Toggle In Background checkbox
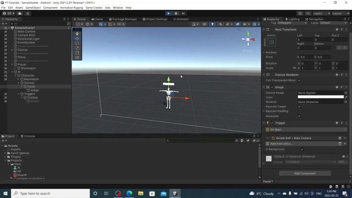The image size is (352, 198). [302, 149]
